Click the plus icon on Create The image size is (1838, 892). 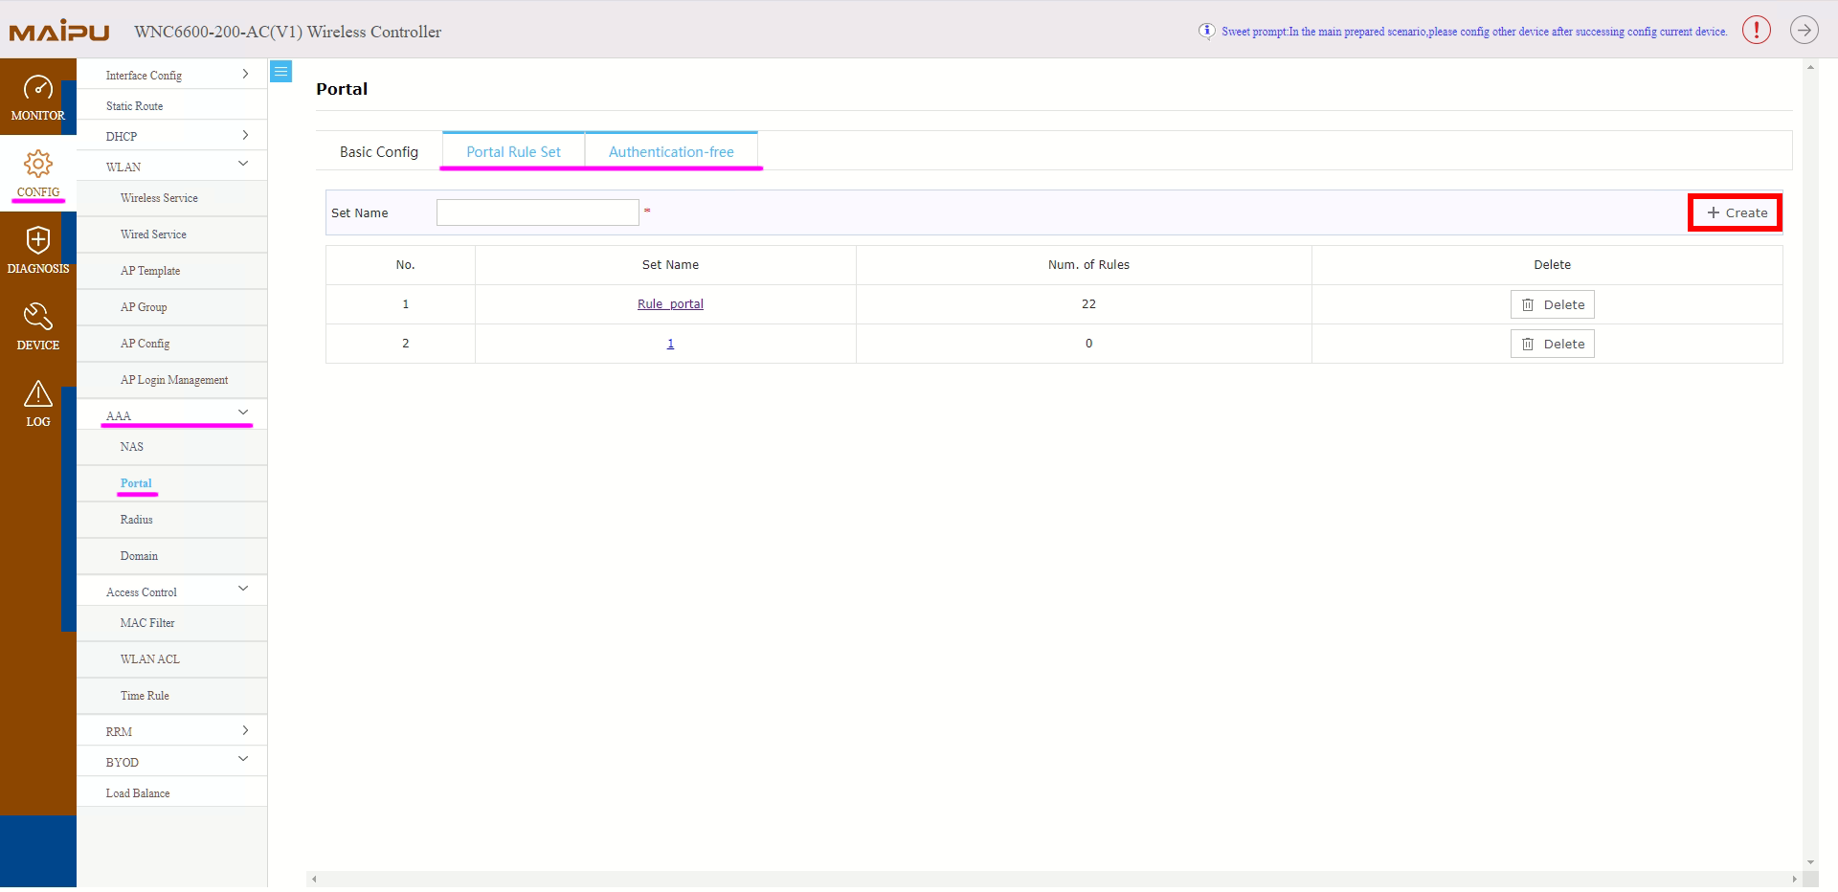(x=1714, y=212)
